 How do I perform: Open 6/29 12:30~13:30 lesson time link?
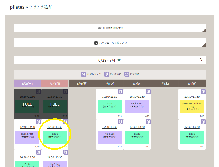click(x=55, y=127)
